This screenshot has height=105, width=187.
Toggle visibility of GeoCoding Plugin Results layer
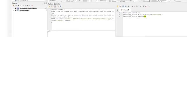click(15, 8)
